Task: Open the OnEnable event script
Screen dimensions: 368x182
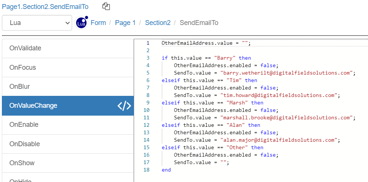Action: pyautogui.click(x=24, y=125)
